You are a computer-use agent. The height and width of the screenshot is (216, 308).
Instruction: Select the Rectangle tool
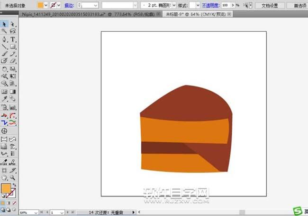point(13,47)
